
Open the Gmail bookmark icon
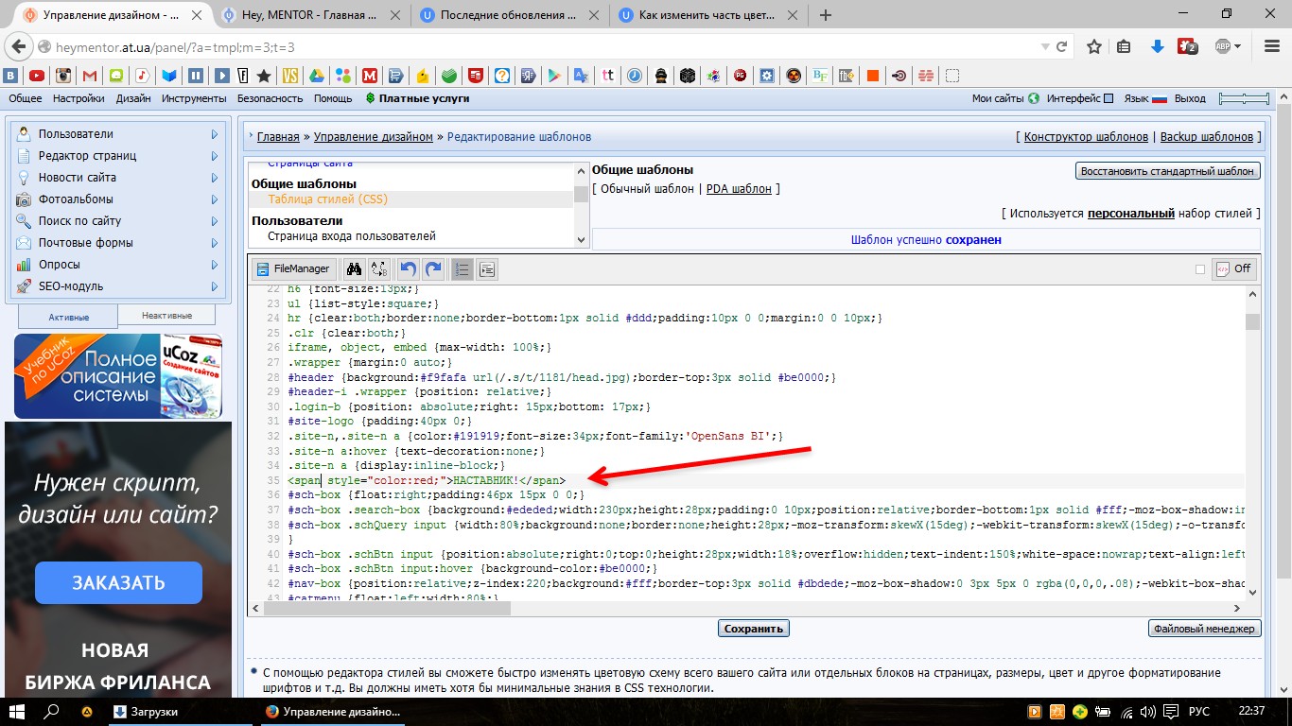tap(90, 76)
